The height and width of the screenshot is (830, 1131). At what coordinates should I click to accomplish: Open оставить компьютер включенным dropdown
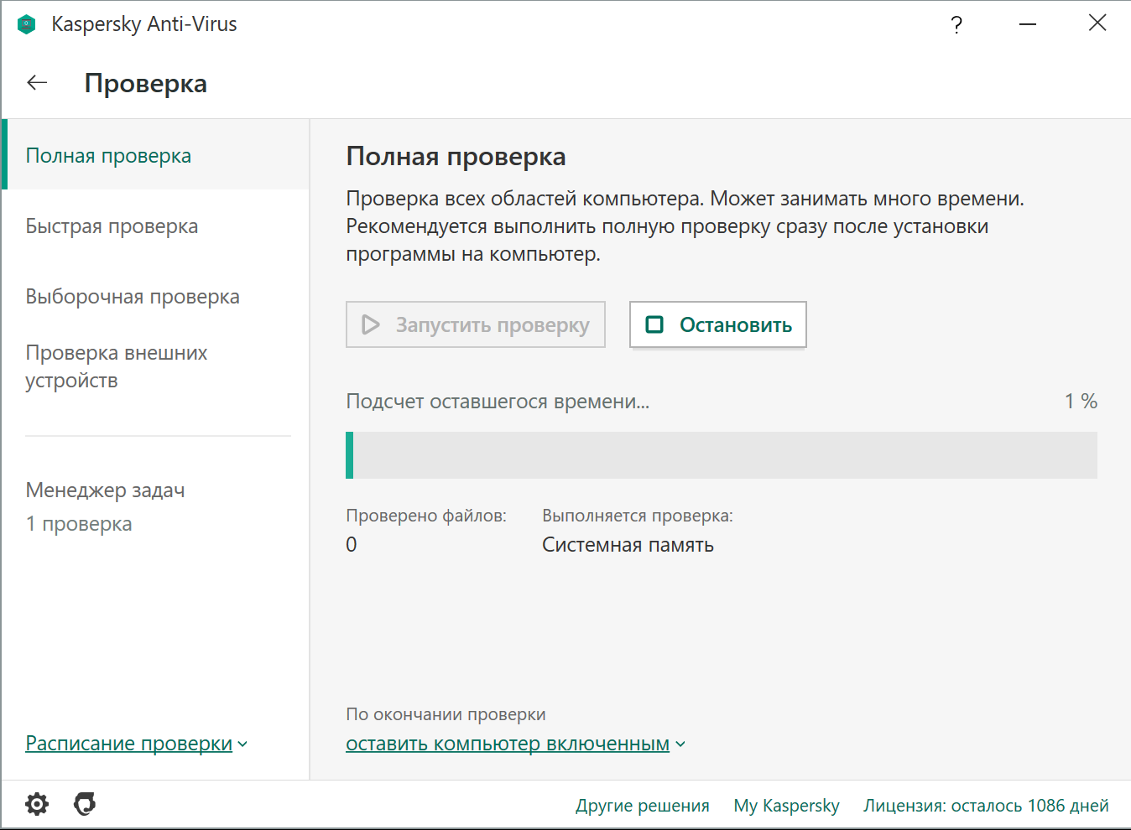(x=515, y=744)
